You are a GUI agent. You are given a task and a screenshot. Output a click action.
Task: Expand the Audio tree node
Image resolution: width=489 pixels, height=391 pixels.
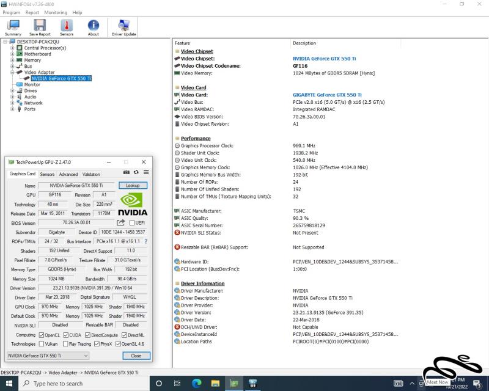click(x=12, y=97)
